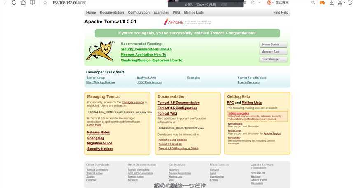The height and width of the screenshot is (188, 353).
Task: Open the browser downloads arrow icon
Action: (332, 2)
